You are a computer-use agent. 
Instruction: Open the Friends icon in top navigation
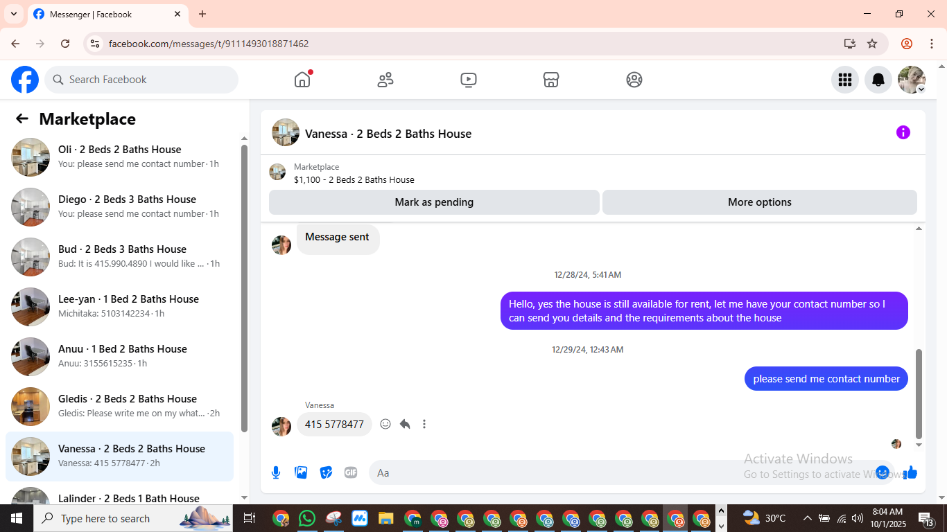385,80
